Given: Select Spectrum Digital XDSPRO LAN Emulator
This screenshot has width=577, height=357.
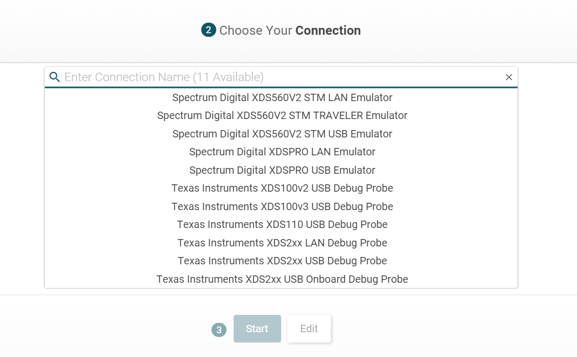Looking at the screenshot, I should (282, 152).
